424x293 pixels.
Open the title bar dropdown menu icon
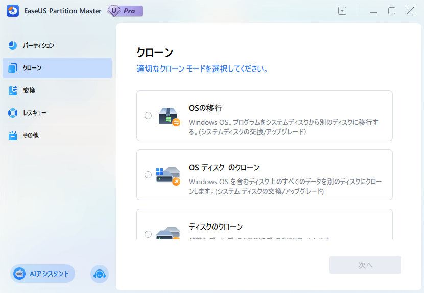tap(342, 11)
